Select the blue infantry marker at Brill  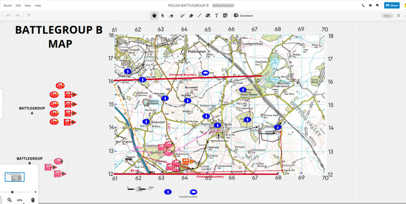[x=218, y=125]
